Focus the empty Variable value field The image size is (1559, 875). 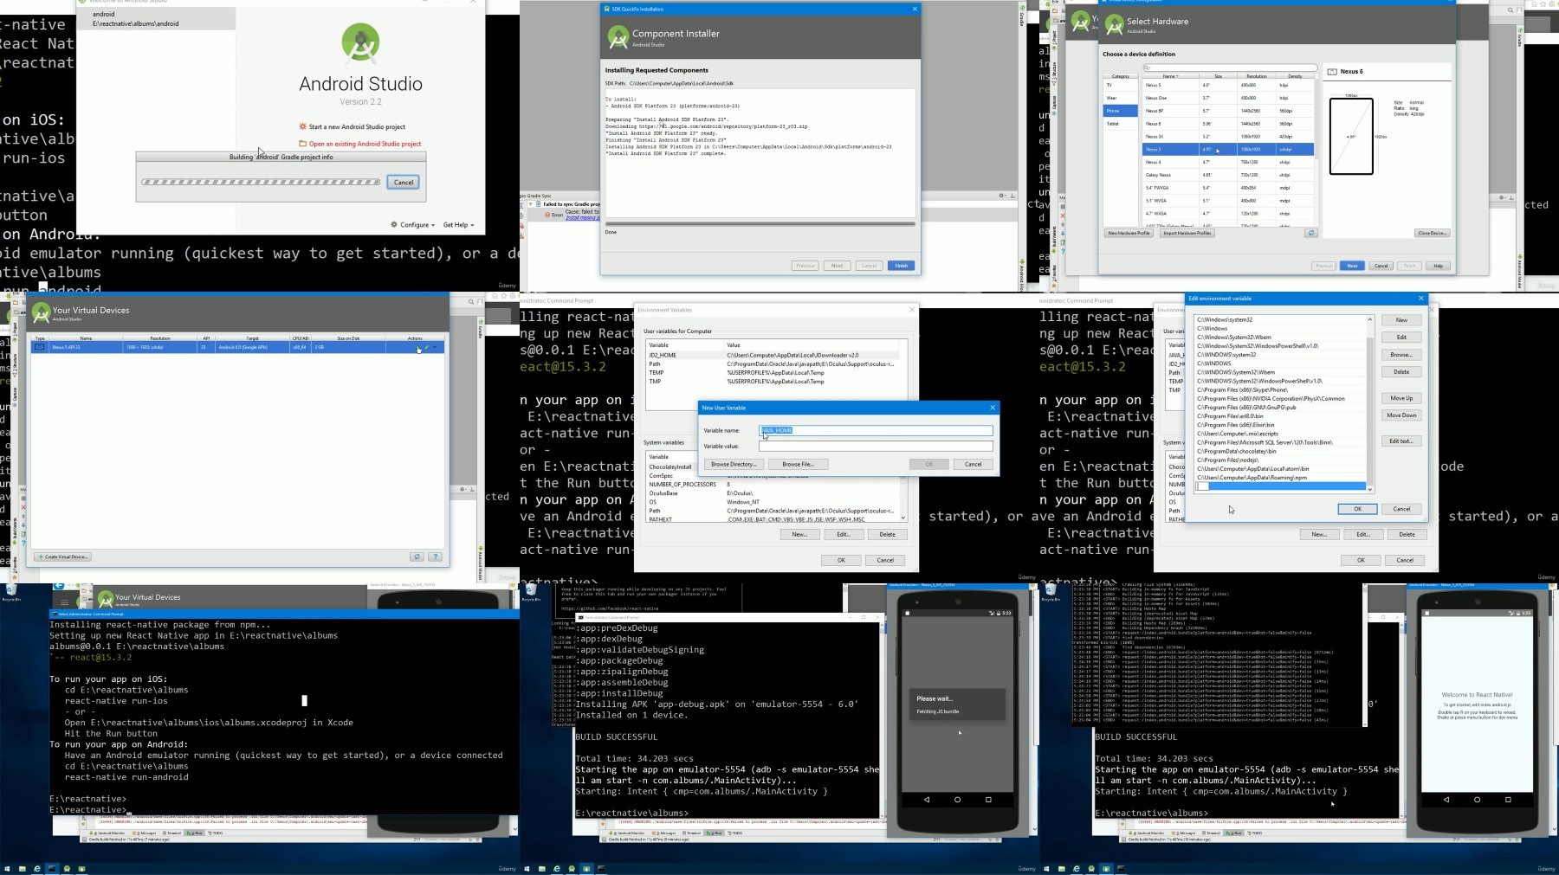pyautogui.click(x=876, y=446)
